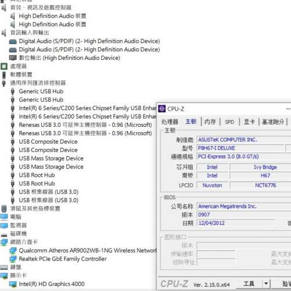This screenshot has width=291, height=291.
Task: Click the H67 southbridge value
Action: click(x=265, y=176)
